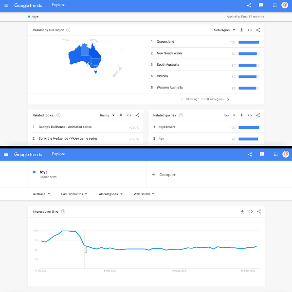Image resolution: width=292 pixels, height=292 pixels.
Task: Open the Australia region filter dropdown
Action: (41, 194)
